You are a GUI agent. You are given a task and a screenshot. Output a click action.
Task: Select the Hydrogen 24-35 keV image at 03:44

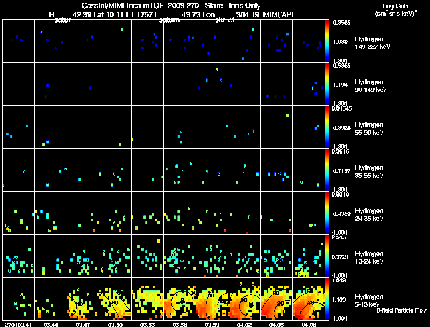click(51, 213)
